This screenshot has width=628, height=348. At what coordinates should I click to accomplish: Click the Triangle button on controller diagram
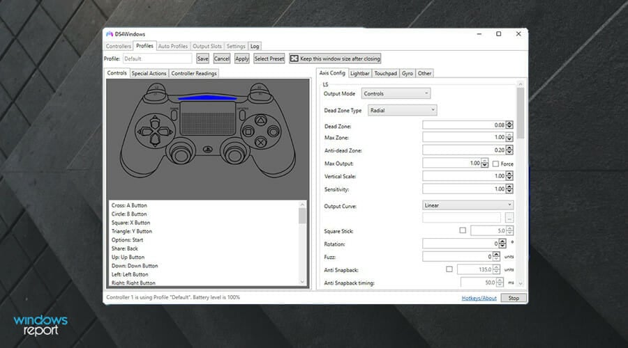coord(261,120)
